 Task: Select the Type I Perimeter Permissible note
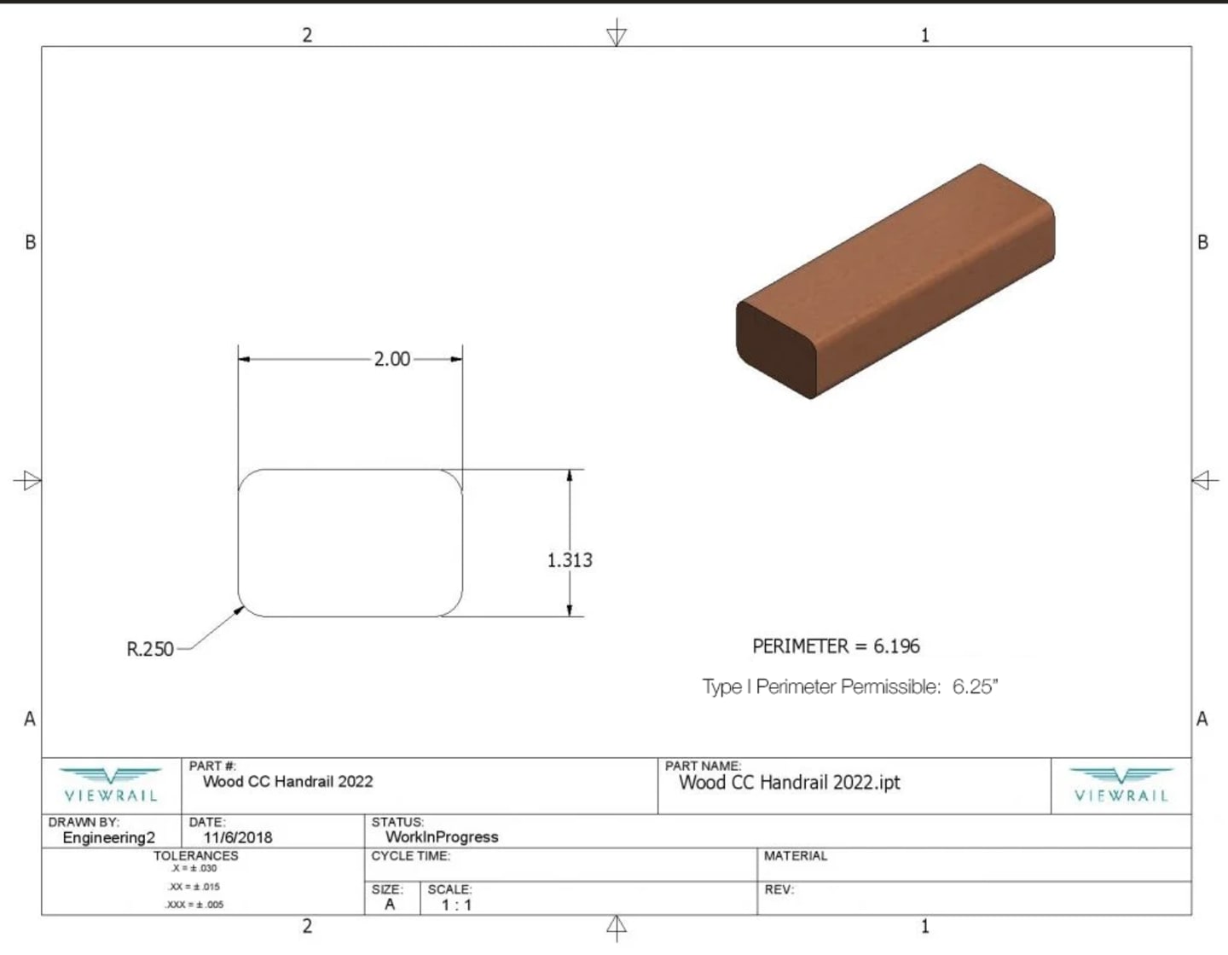[x=849, y=686]
